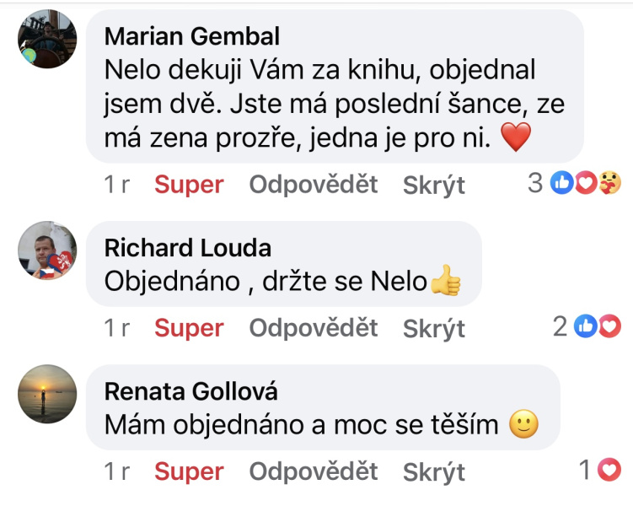Open the like reaction icon on Richard's comment
The height and width of the screenshot is (506, 633).
[x=585, y=326]
